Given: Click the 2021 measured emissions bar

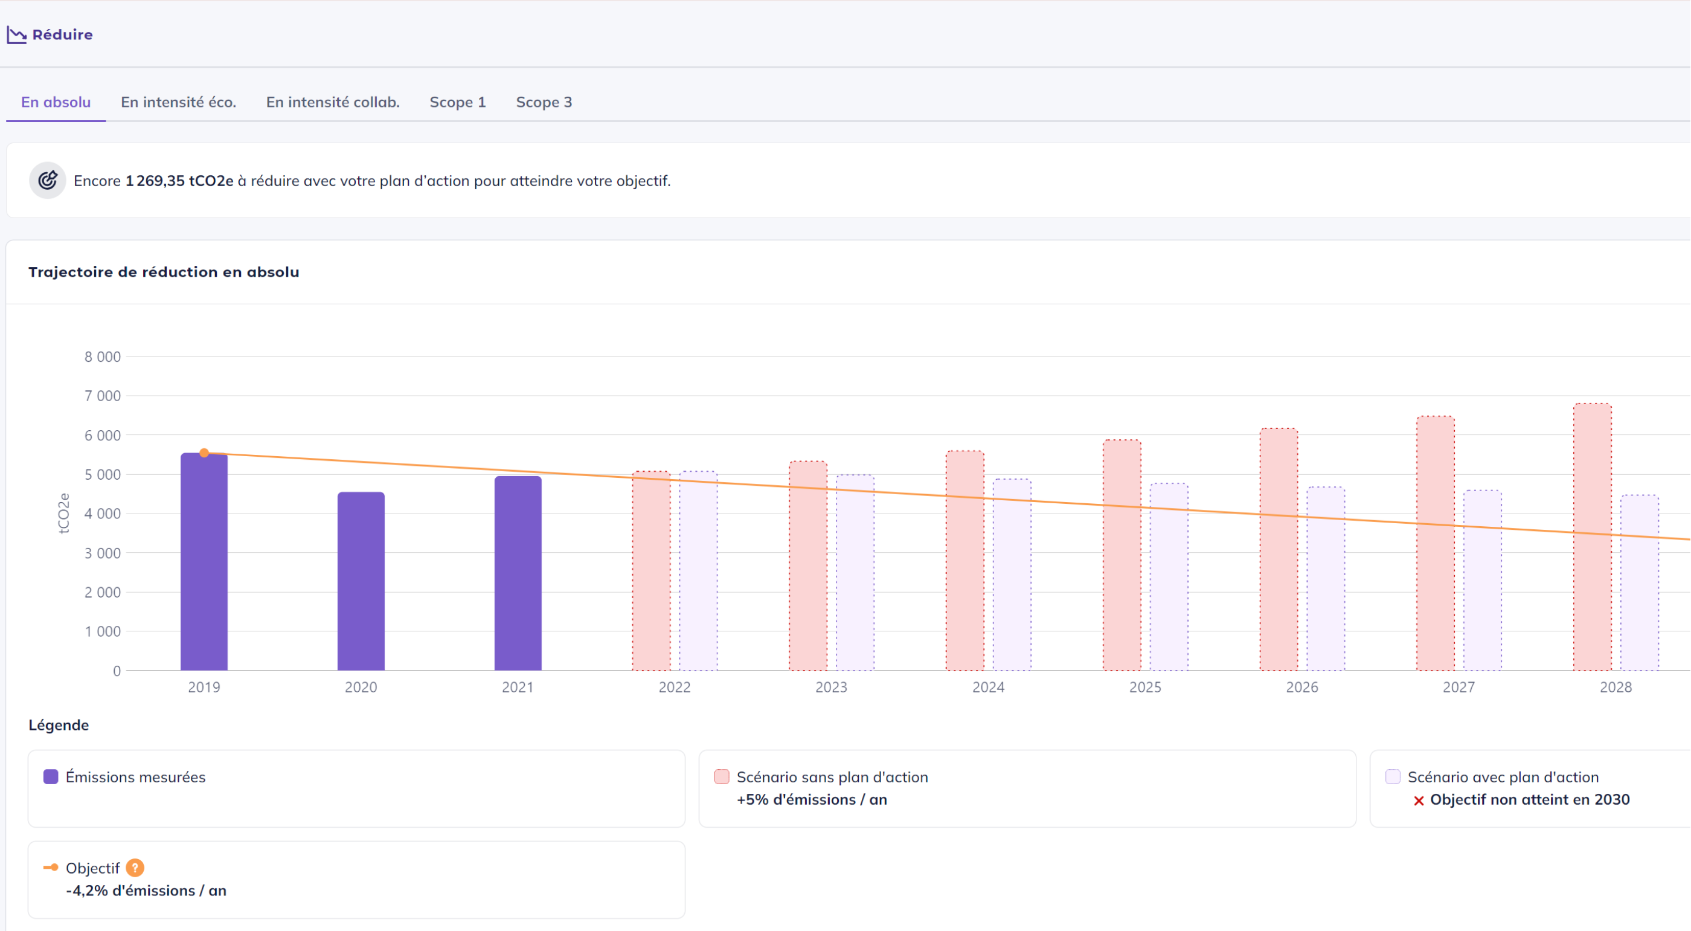Looking at the screenshot, I should (x=518, y=575).
